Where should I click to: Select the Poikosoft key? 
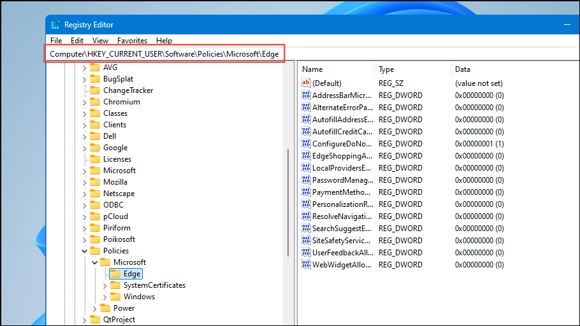(119, 239)
